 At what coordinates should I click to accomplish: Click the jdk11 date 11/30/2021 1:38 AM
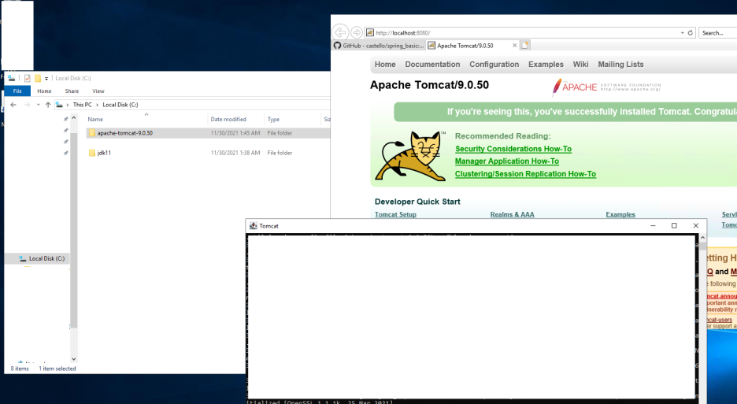(x=235, y=153)
